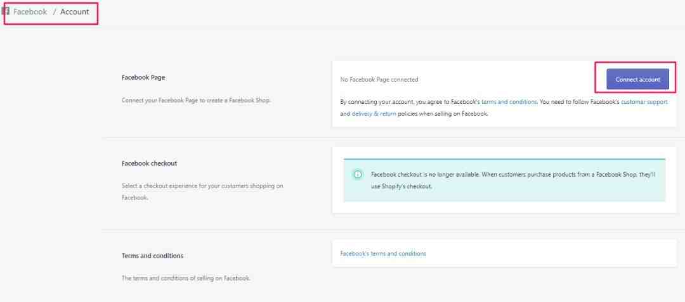Select the Facebook checkout section heading

pyautogui.click(x=149, y=163)
